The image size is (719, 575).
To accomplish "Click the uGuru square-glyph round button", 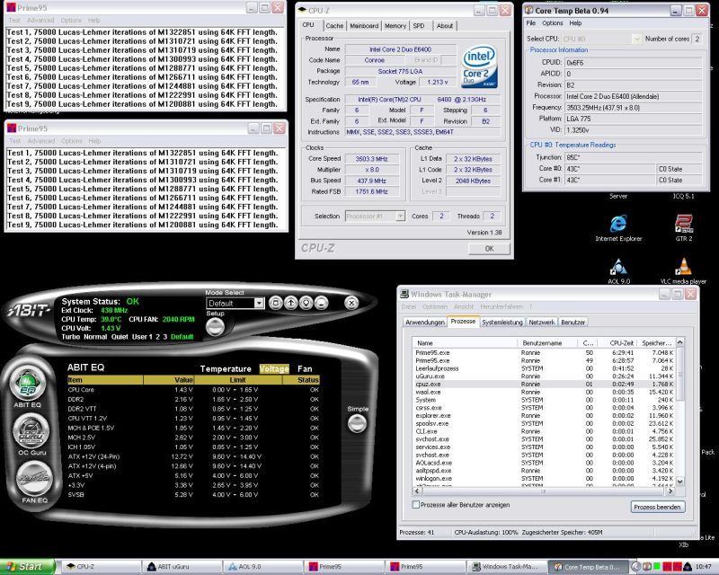I will (275, 303).
